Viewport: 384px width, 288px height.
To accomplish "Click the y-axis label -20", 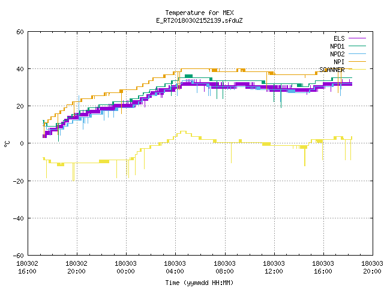I will (x=19, y=181).
